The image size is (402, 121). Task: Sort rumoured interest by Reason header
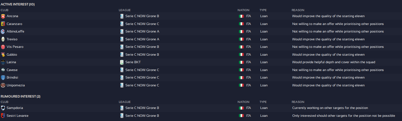point(298,102)
